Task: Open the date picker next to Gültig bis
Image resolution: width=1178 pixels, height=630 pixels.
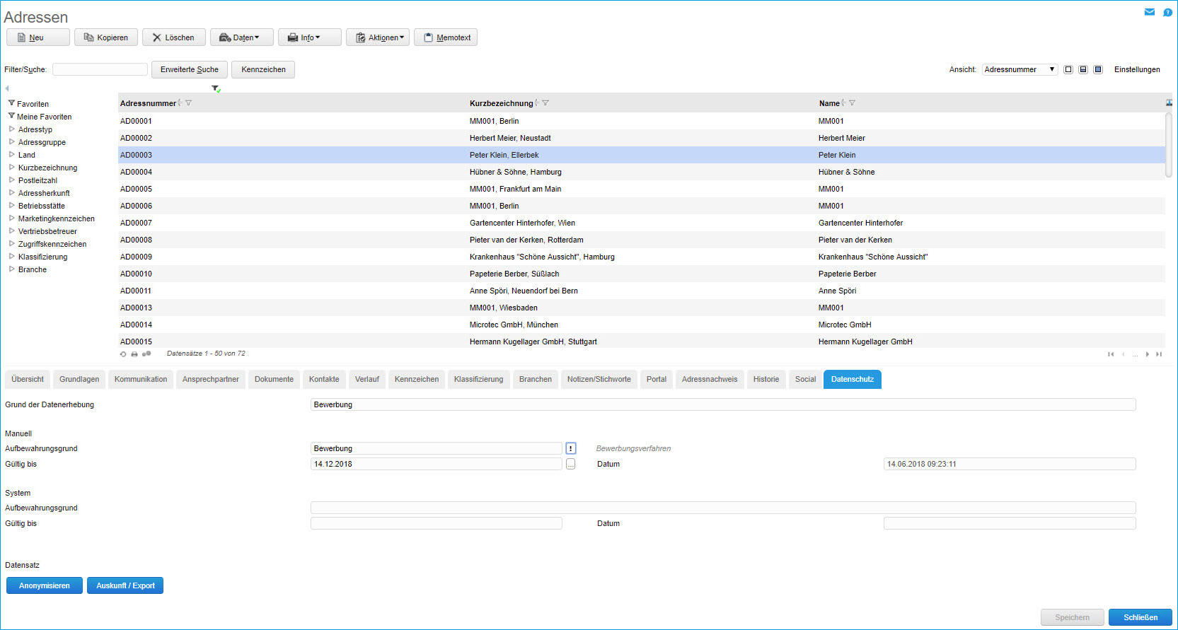Action: pyautogui.click(x=571, y=464)
